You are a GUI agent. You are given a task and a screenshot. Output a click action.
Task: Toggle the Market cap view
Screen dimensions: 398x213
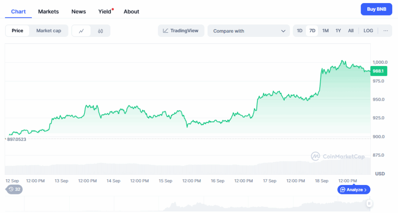[49, 31]
